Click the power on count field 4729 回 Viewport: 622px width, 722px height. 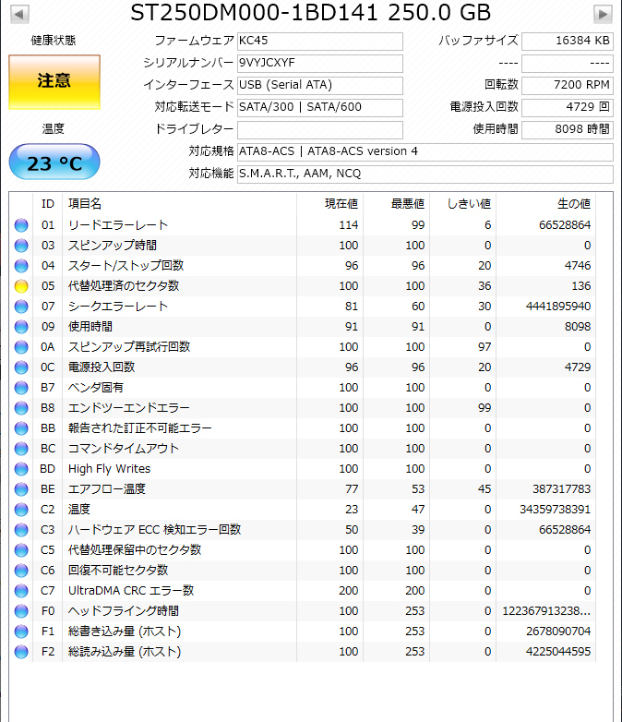pyautogui.click(x=568, y=107)
